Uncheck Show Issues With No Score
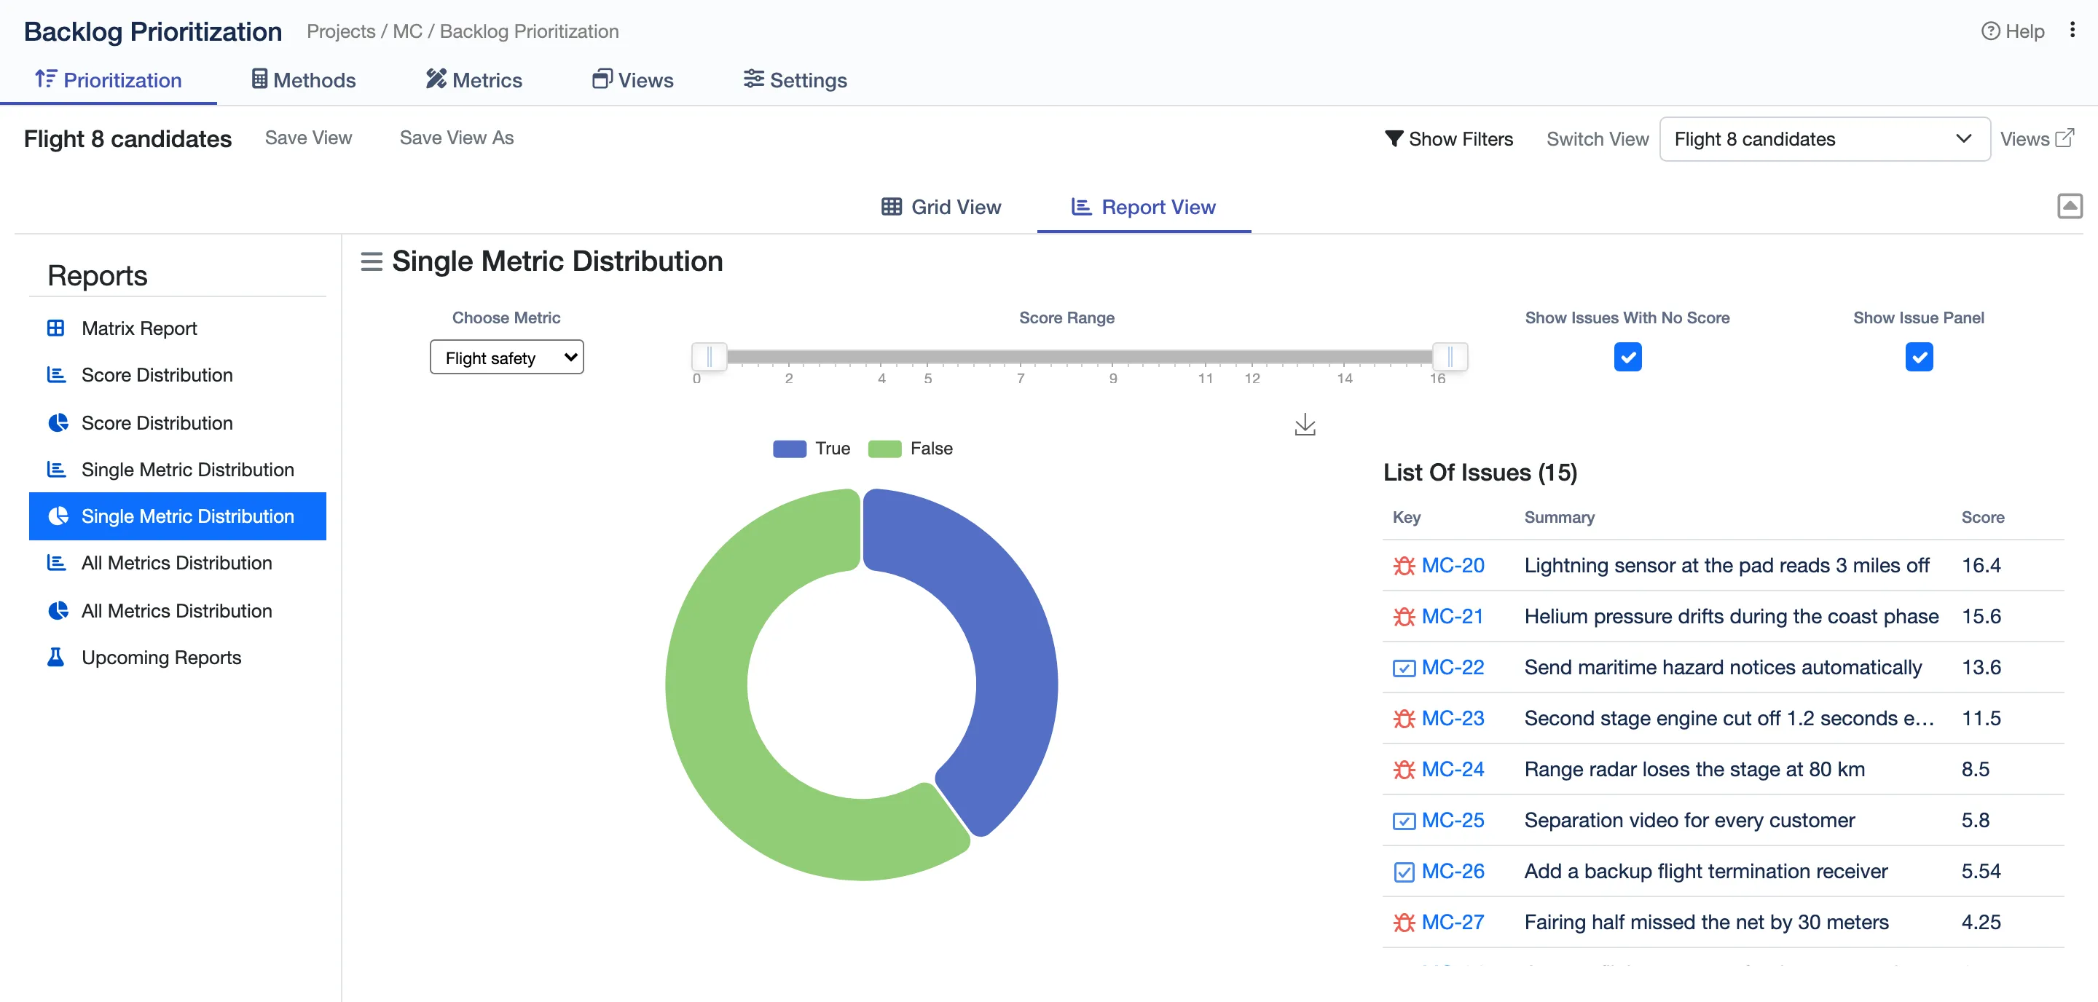 coord(1627,357)
